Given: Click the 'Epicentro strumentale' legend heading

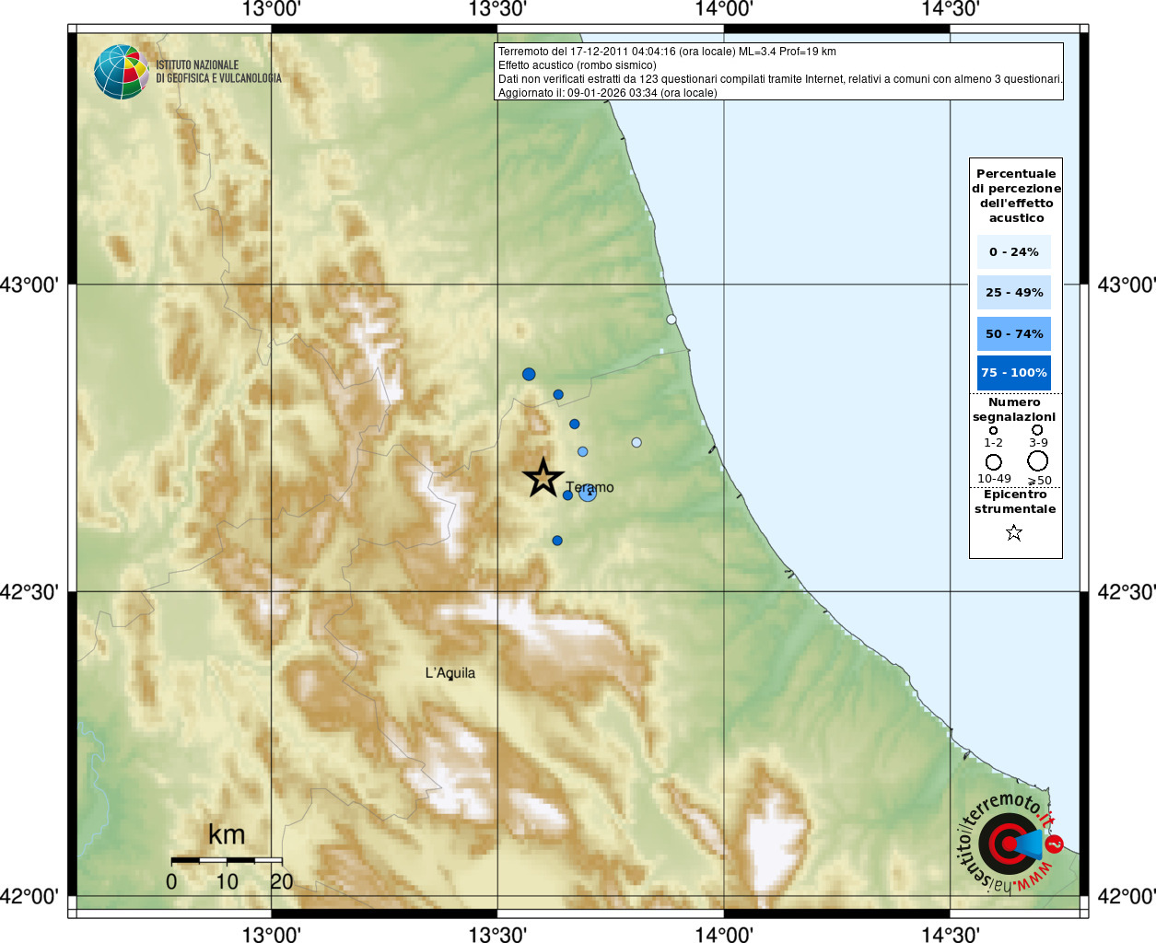Looking at the screenshot, I should pyautogui.click(x=1015, y=502).
